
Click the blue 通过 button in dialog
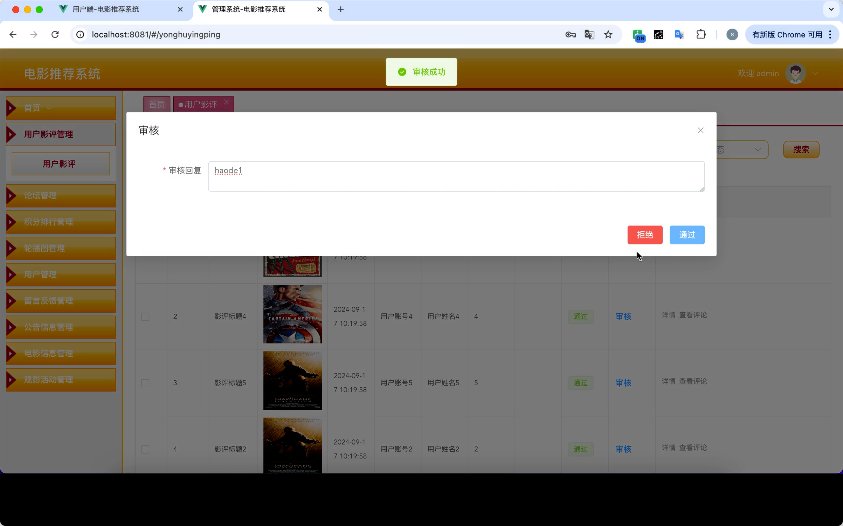coord(687,235)
